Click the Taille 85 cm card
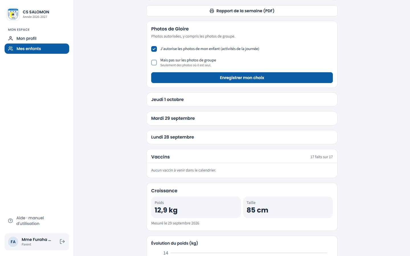The height and width of the screenshot is (256, 410). click(288, 207)
